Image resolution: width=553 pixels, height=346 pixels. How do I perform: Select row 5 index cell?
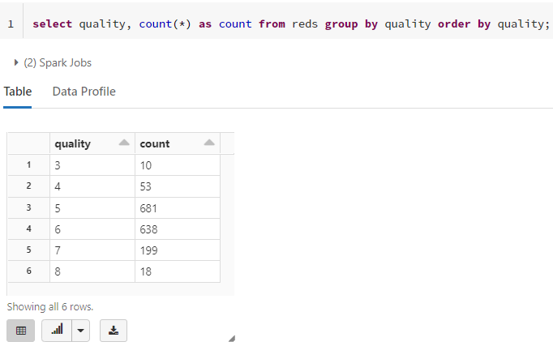coord(29,250)
